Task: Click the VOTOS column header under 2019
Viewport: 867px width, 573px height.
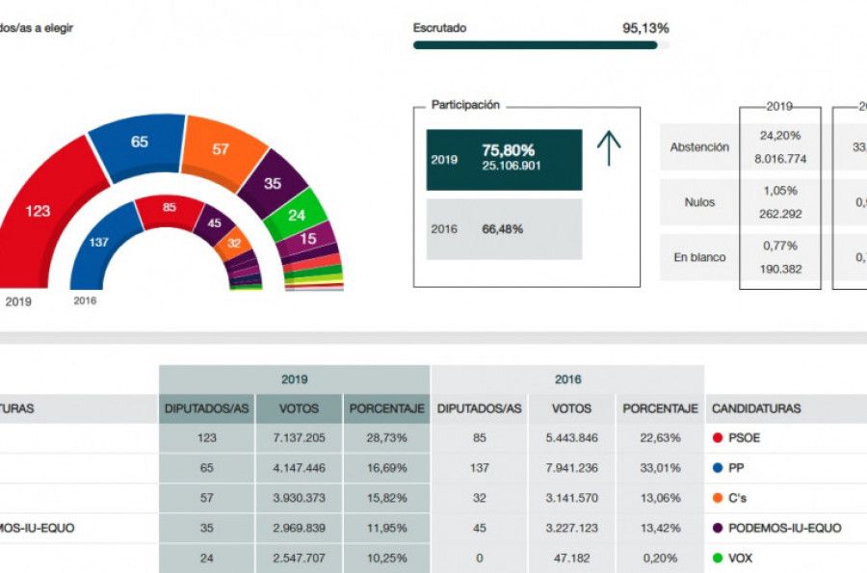Action: click(x=300, y=409)
